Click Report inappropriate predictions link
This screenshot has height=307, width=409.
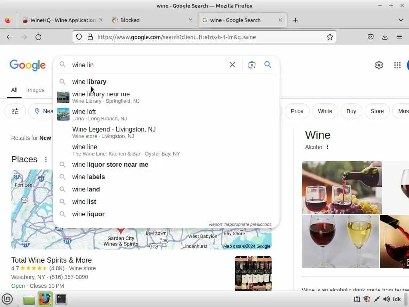pyautogui.click(x=240, y=224)
